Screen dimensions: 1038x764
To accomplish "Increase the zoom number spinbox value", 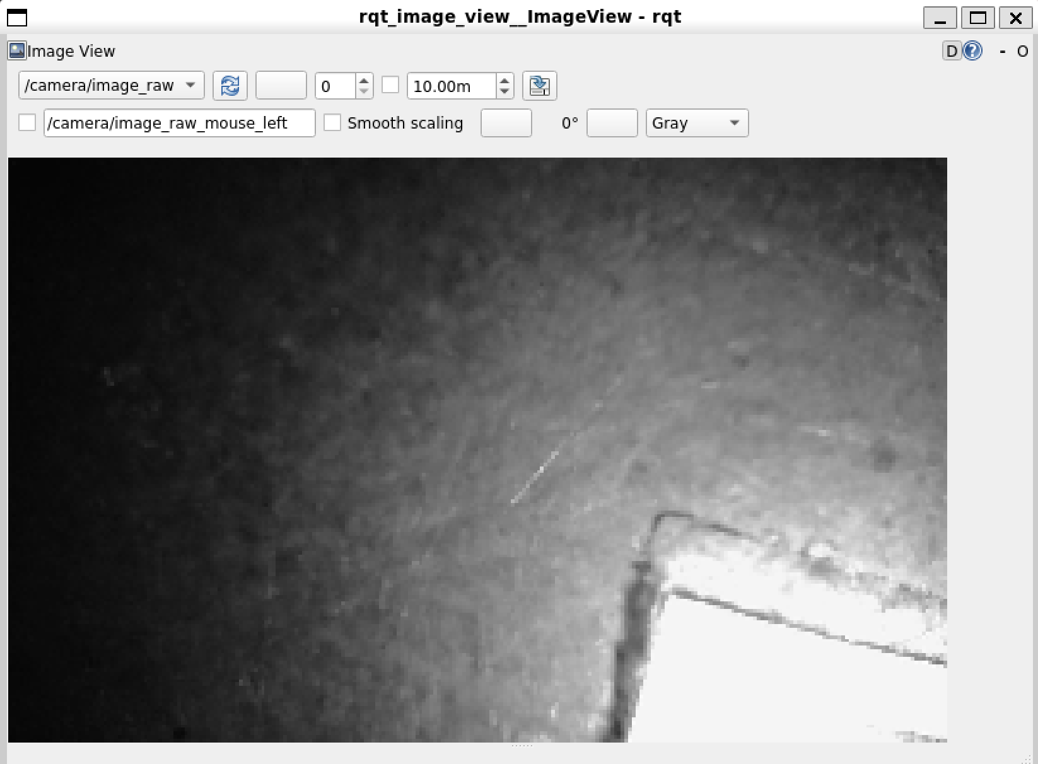I will click(364, 79).
